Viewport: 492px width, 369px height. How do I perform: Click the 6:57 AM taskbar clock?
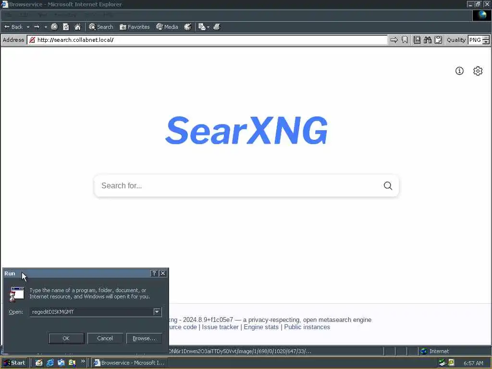click(473, 363)
